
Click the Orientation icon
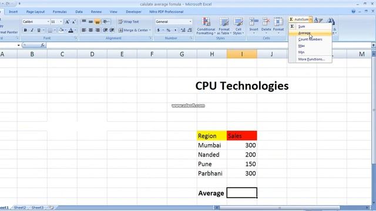[x=106, y=22]
